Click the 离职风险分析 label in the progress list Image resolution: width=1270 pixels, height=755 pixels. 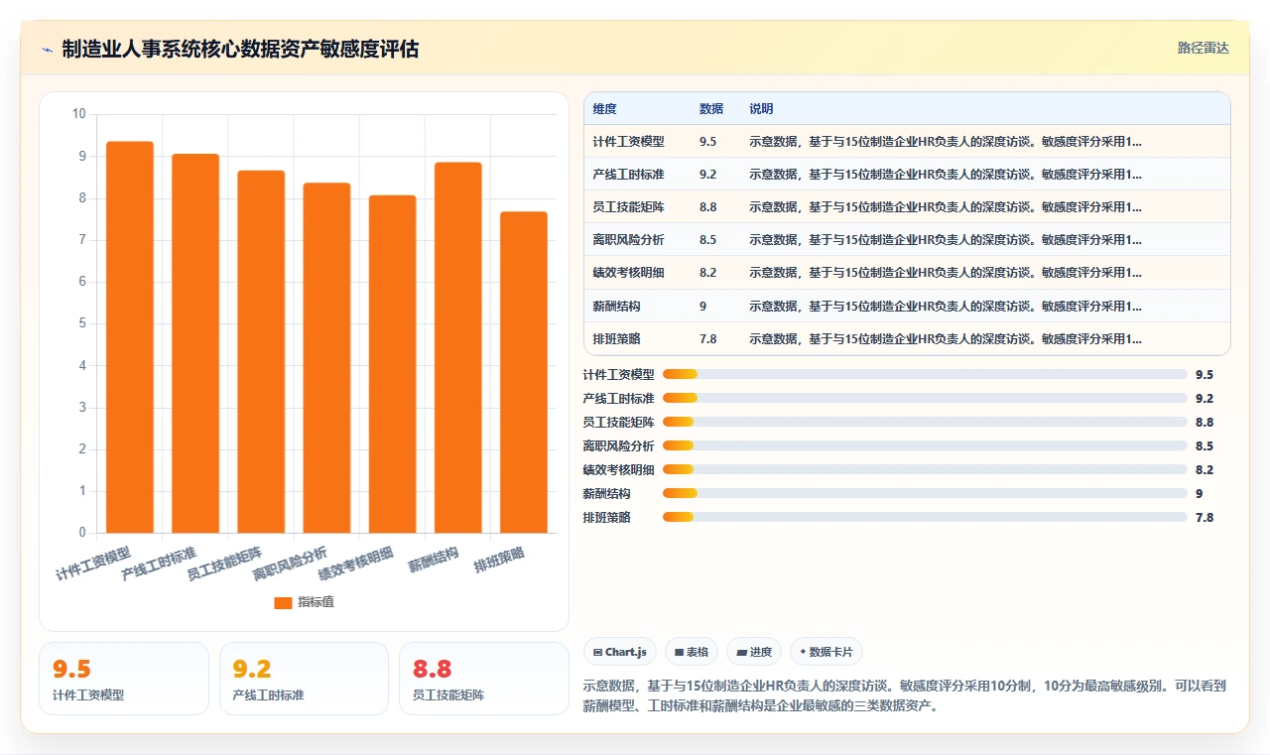coord(619,445)
